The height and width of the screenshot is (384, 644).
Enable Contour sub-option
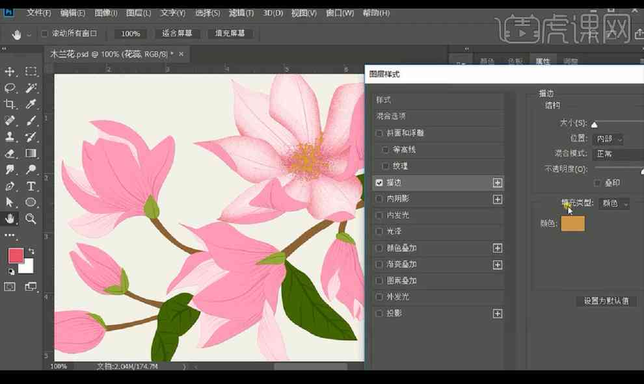tap(385, 149)
